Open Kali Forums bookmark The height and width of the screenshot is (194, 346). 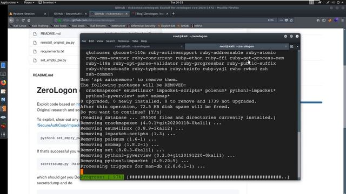click(x=96, y=26)
